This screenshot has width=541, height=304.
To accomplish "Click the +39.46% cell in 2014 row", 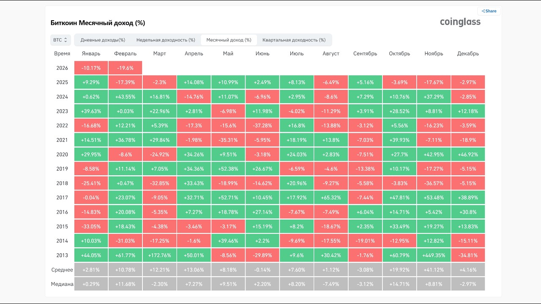I will 228,241.
